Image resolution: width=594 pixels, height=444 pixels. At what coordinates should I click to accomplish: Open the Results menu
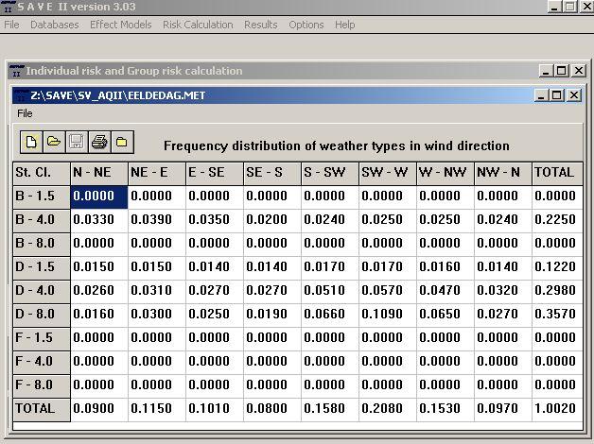pos(261,25)
